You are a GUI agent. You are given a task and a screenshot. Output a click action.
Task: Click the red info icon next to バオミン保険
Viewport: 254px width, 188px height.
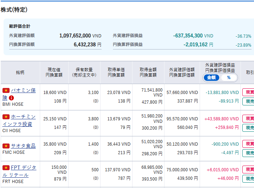(11, 98)
